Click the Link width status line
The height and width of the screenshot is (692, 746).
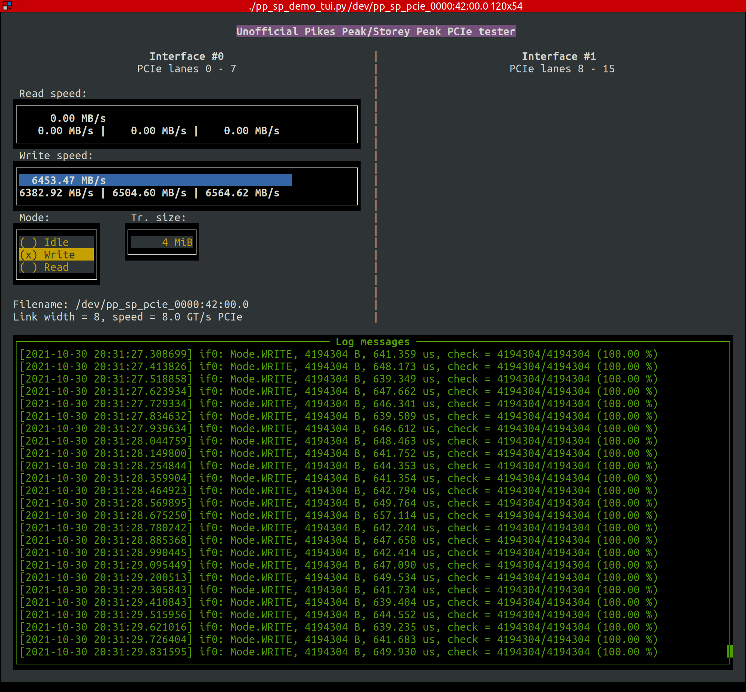pyautogui.click(x=128, y=316)
